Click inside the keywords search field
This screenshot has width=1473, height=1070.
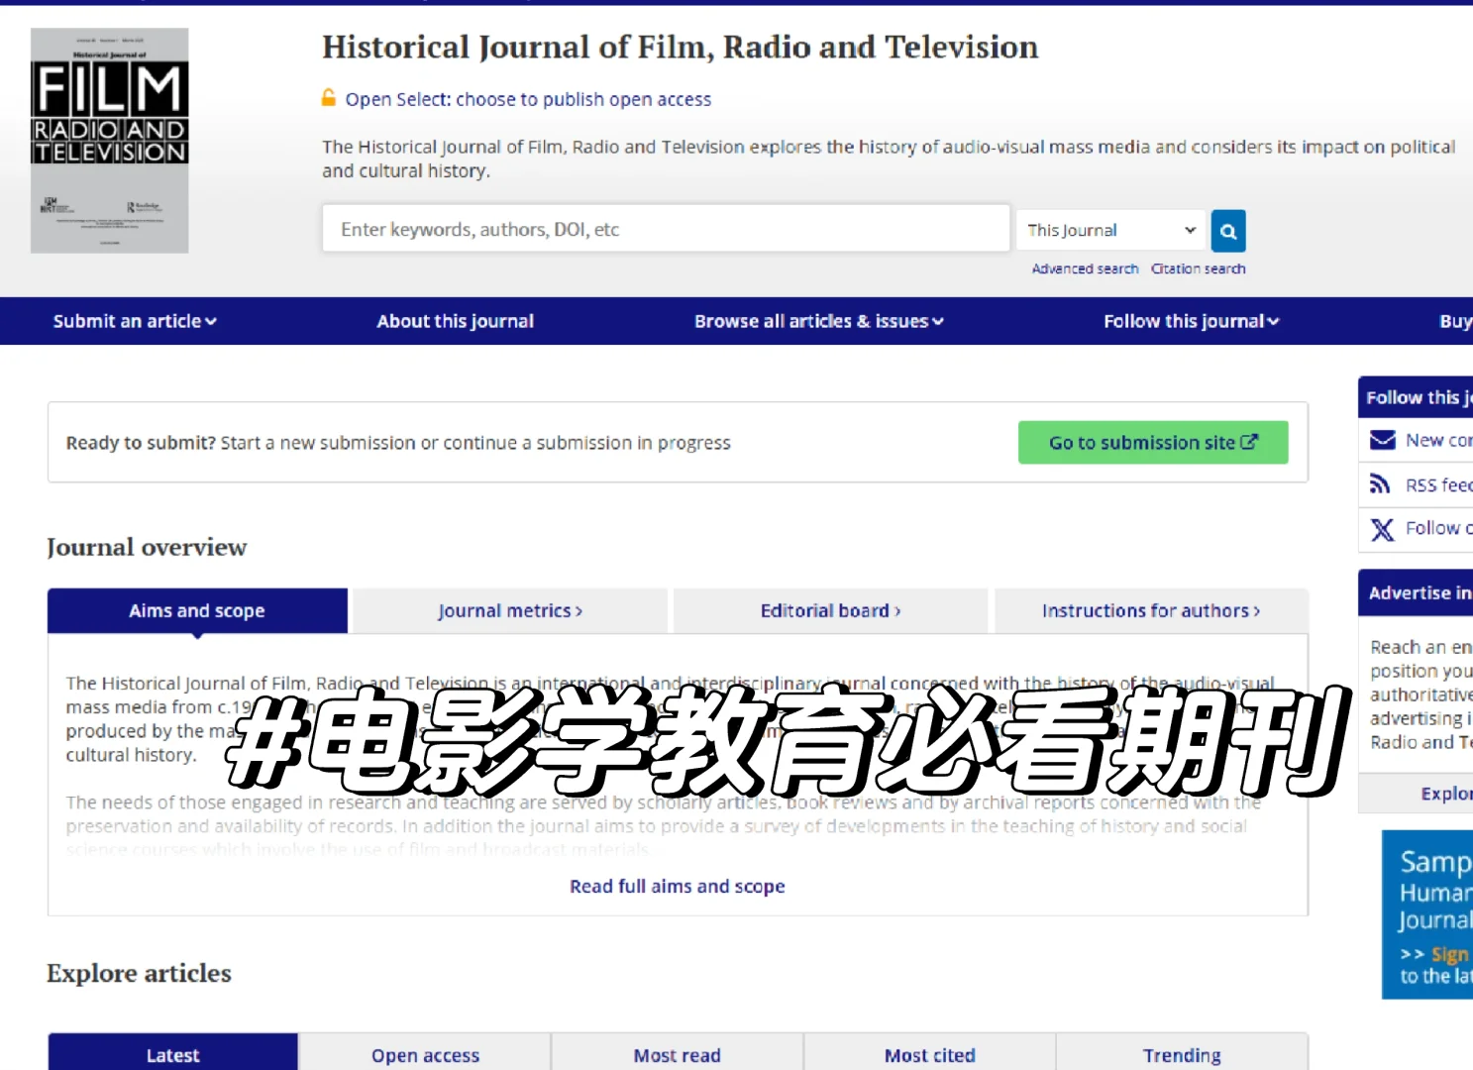[664, 228]
